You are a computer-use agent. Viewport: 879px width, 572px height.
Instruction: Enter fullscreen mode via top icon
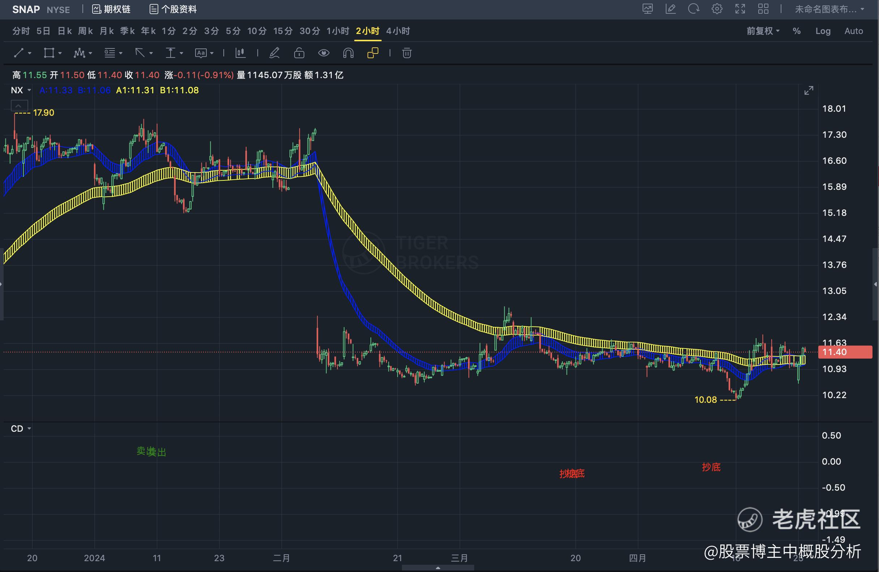click(x=740, y=9)
